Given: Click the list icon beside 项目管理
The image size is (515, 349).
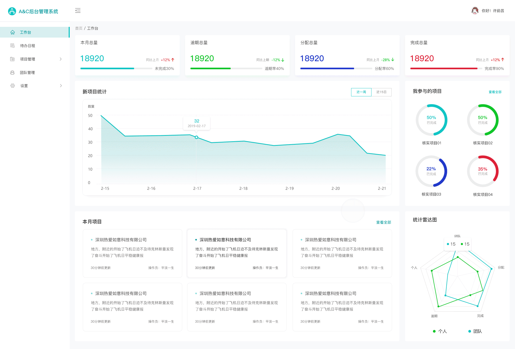Looking at the screenshot, I should point(13,59).
